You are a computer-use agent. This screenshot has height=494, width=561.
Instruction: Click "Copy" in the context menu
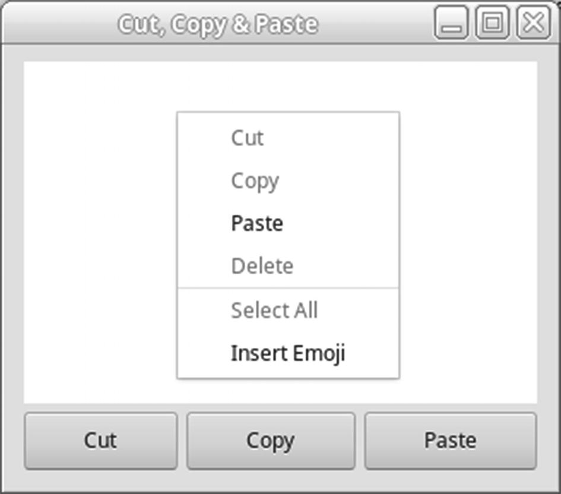coord(255,180)
